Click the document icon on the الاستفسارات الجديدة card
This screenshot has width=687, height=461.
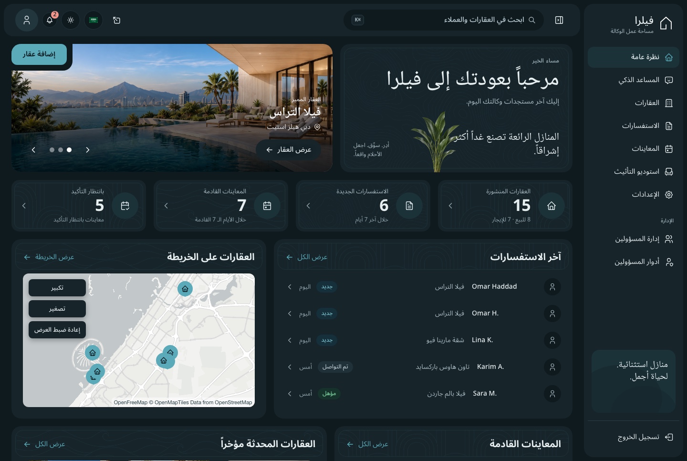(x=409, y=206)
